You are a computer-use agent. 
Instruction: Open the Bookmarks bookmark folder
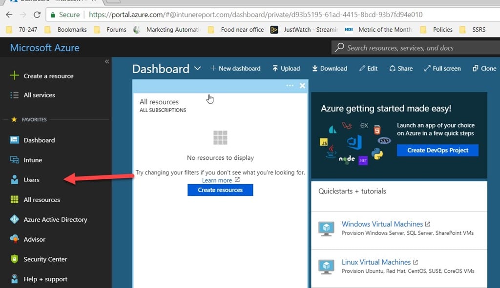pyautogui.click(x=66, y=30)
